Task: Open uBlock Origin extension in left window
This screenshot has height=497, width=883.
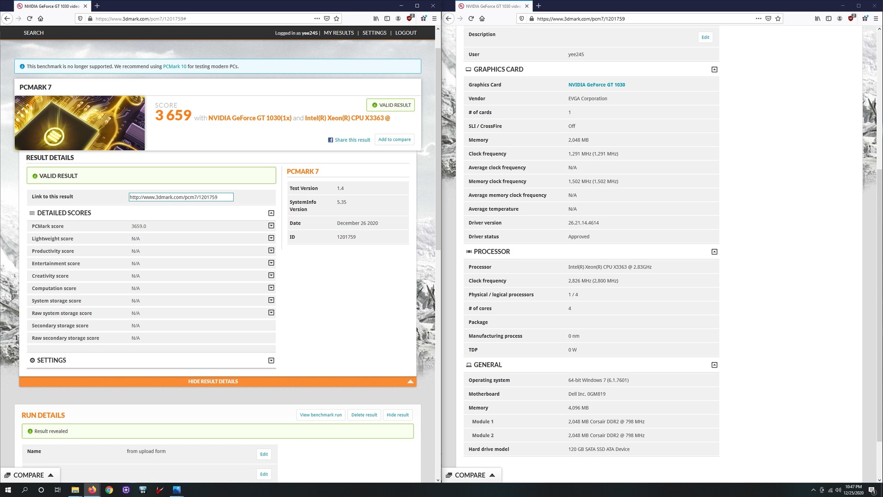Action: coord(410,18)
